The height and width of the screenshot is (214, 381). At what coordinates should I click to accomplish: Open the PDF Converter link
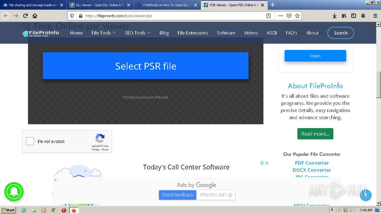[312, 163]
